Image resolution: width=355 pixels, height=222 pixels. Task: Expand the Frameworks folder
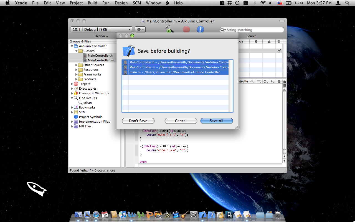[77, 74]
